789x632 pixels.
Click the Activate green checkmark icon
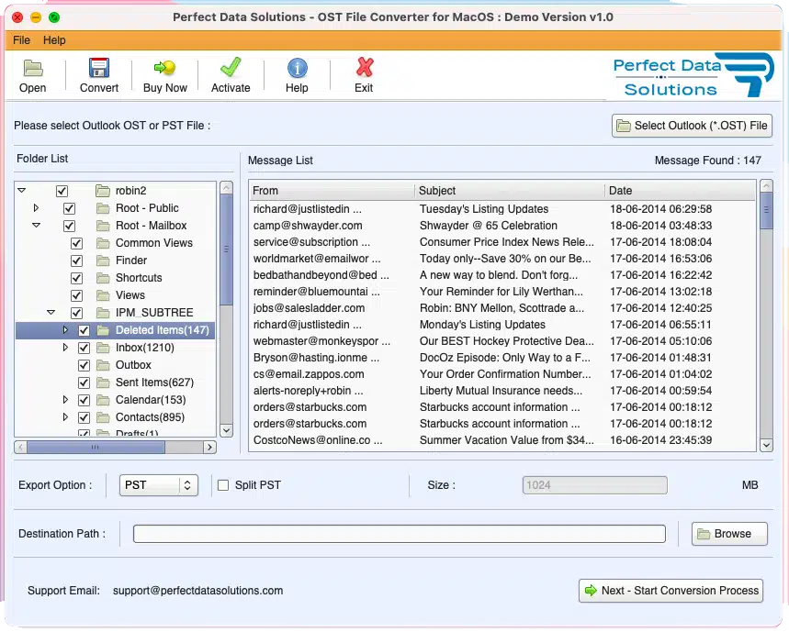(x=231, y=67)
